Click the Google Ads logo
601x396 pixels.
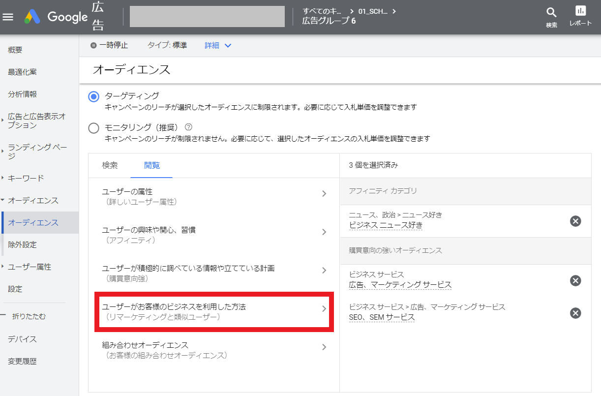[x=32, y=17]
